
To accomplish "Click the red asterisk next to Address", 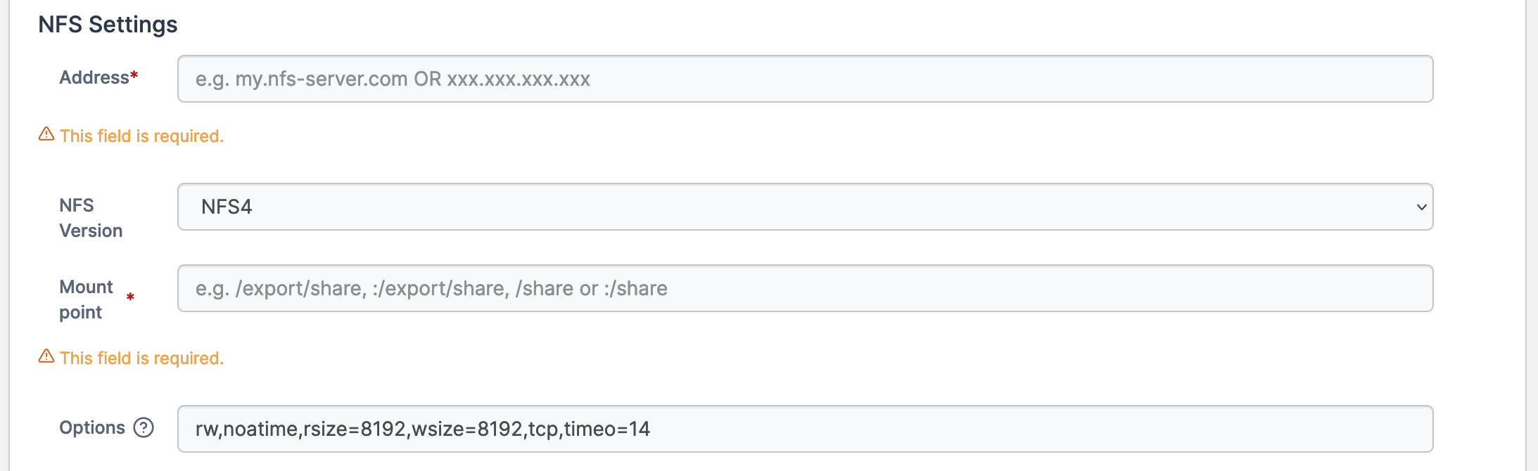I will 132,74.
